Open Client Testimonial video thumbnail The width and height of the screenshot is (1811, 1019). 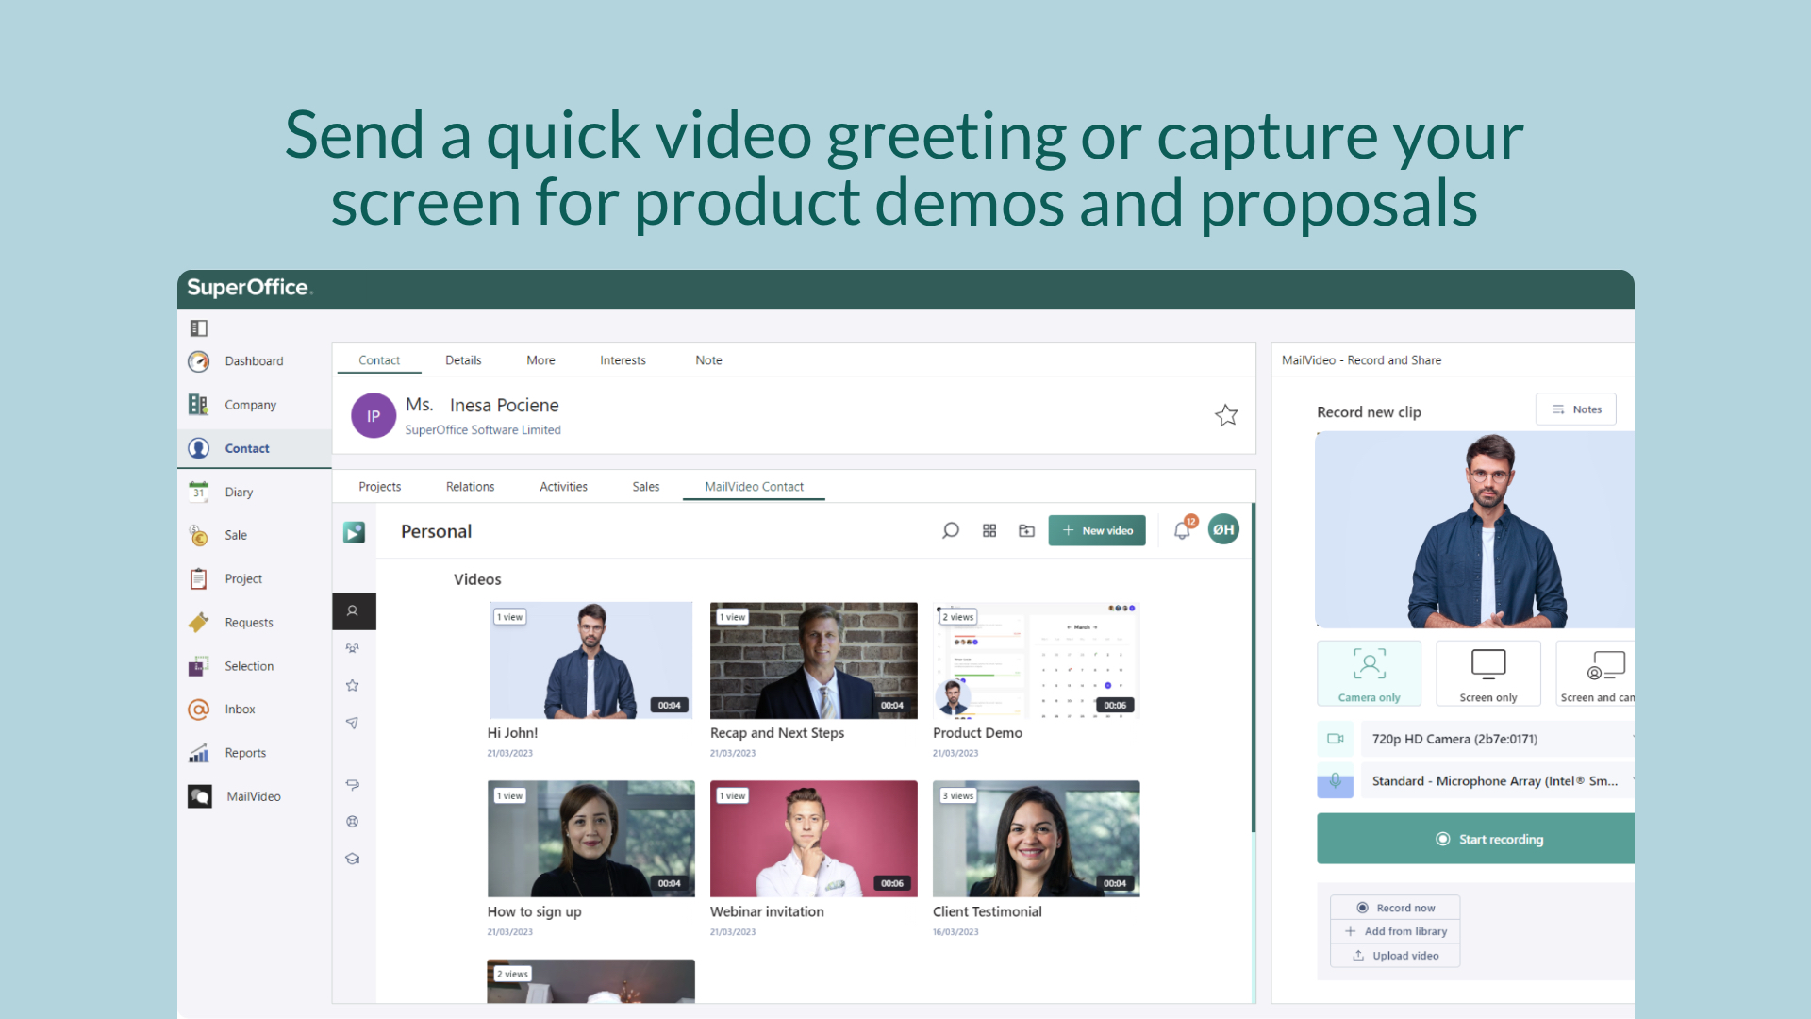pos(1036,839)
